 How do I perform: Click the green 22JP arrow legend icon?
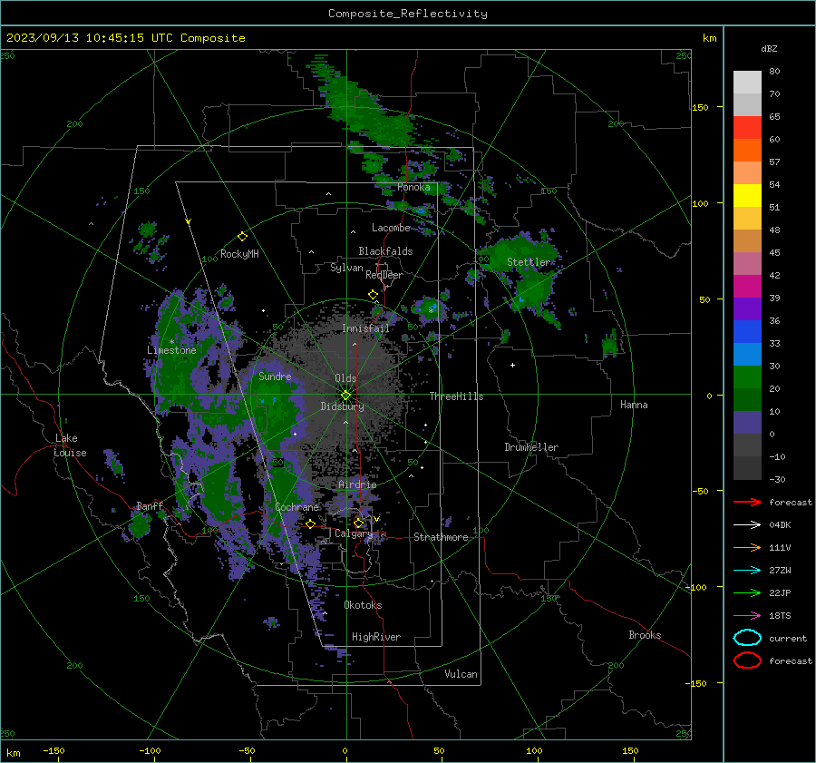click(x=747, y=592)
